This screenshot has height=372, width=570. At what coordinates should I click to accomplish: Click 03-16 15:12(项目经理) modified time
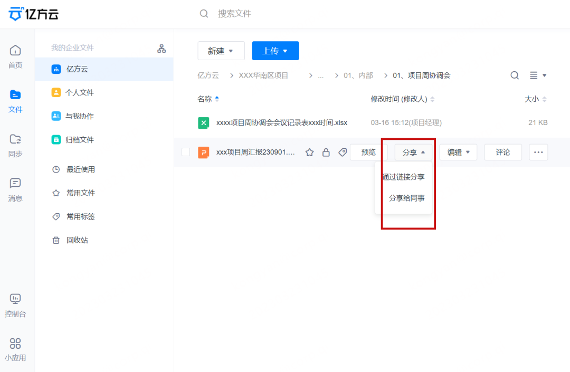point(406,123)
